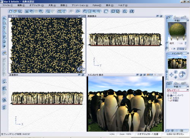The image size is (190, 138).
Task: Collapse the material preview panel arrow
Action: [x=188, y=20]
